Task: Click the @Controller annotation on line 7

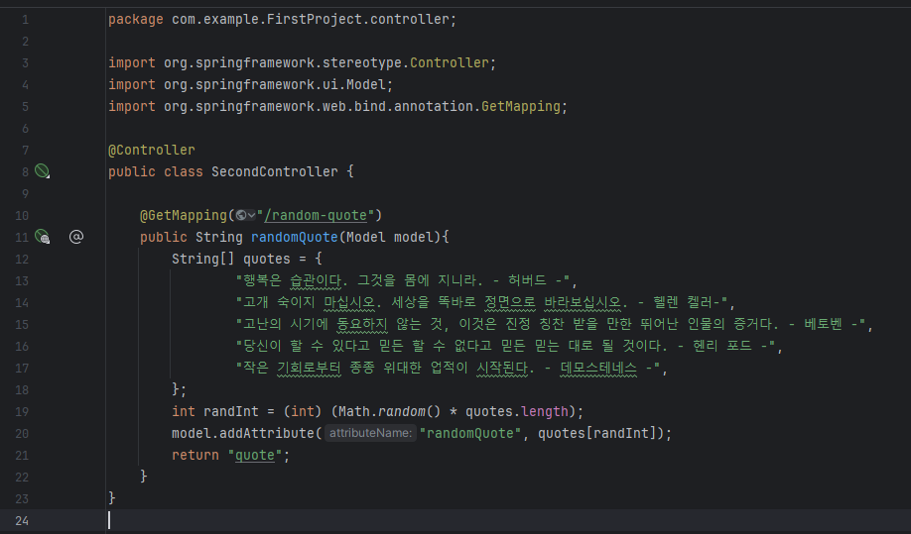Action: click(152, 150)
